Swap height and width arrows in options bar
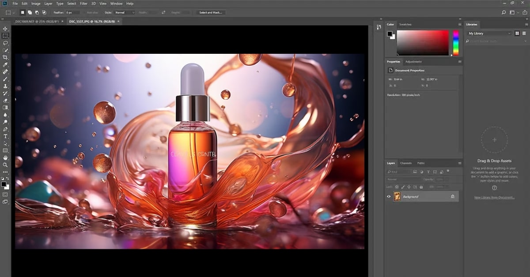The height and width of the screenshot is (277, 530). point(163,12)
